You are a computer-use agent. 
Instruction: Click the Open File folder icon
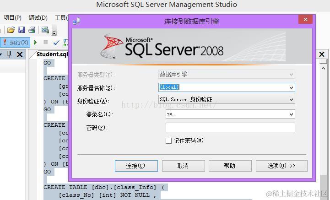click(11, 30)
